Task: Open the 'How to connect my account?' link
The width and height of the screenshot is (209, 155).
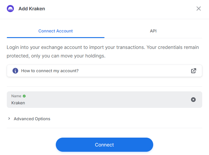Action: tap(50, 71)
